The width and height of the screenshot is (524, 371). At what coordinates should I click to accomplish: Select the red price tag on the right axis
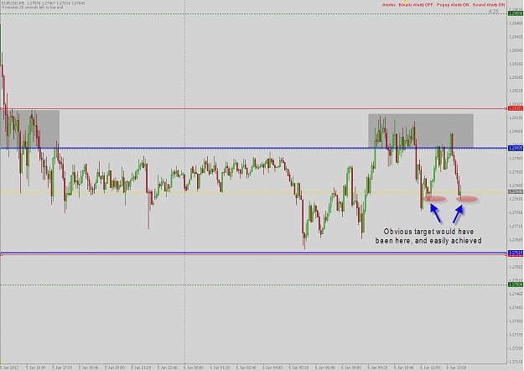tap(516, 108)
